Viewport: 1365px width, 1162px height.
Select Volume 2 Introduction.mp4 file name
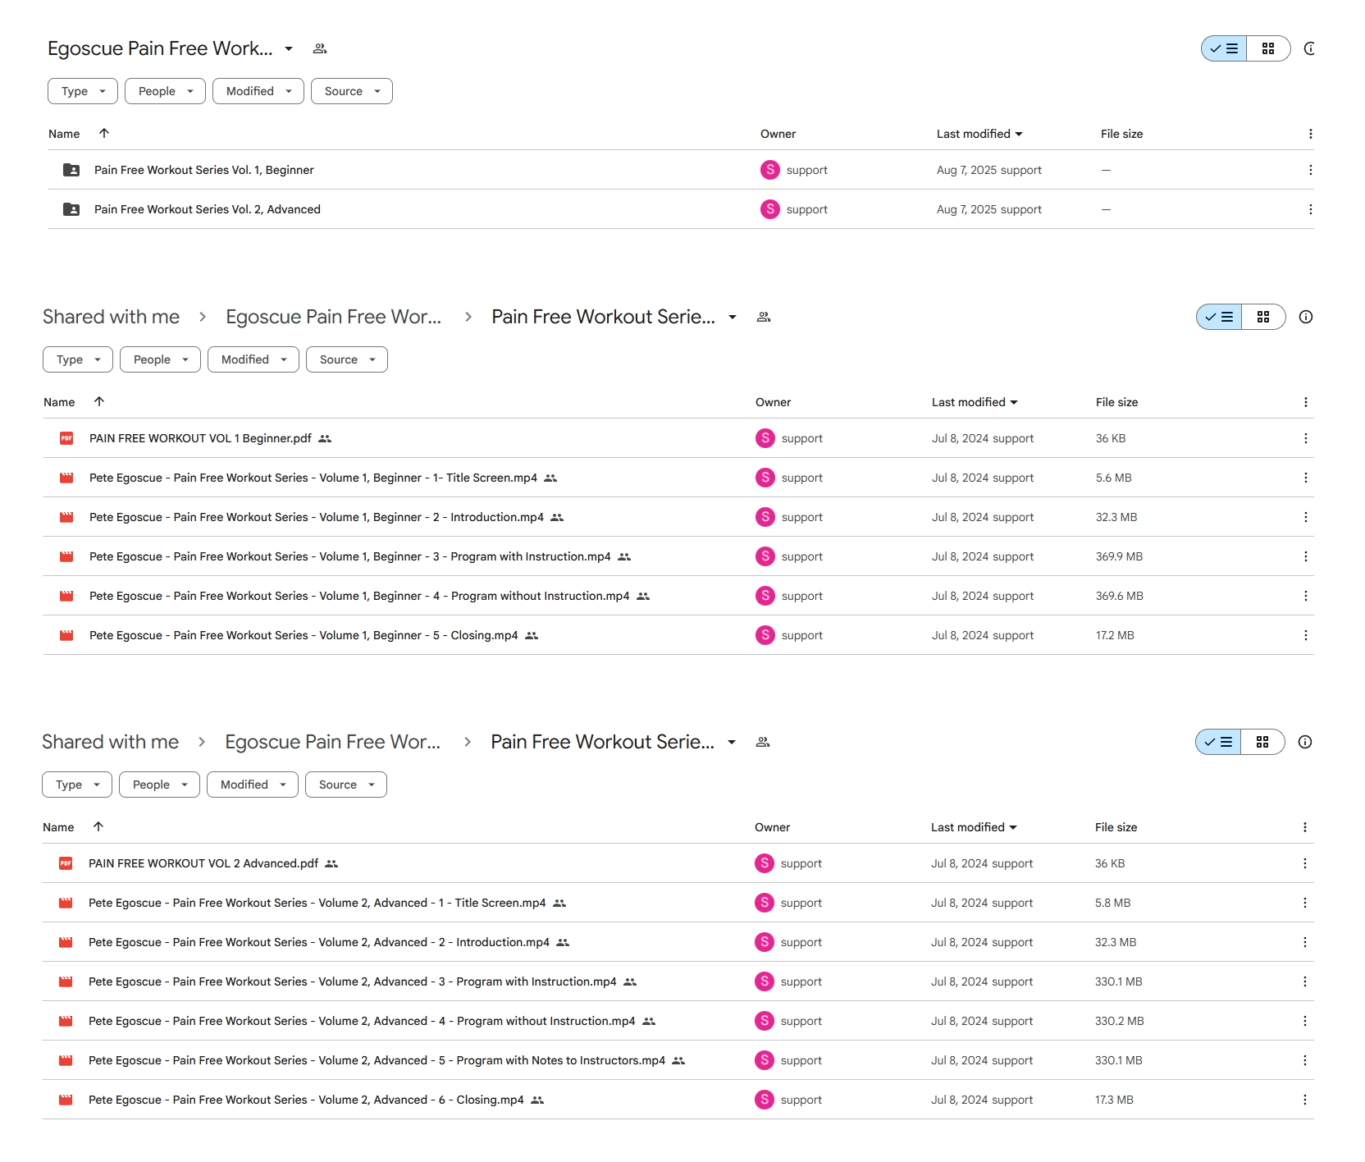pyautogui.click(x=319, y=942)
